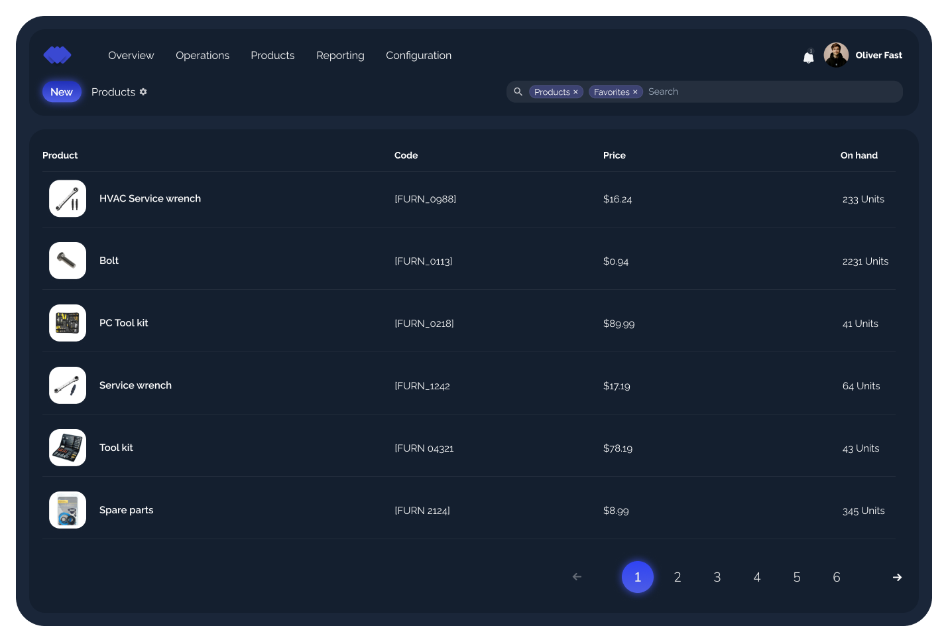Open the Operations menu

[x=202, y=55]
